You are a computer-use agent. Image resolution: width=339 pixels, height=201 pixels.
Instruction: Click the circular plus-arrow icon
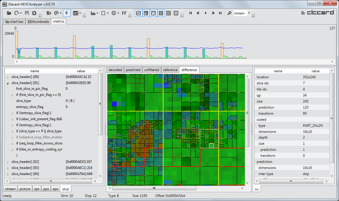[56, 13]
